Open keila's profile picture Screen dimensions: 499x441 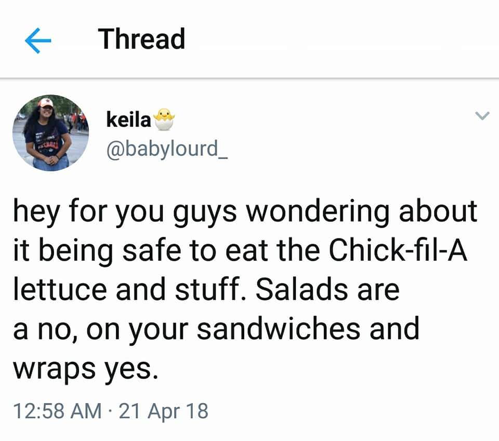50,133
